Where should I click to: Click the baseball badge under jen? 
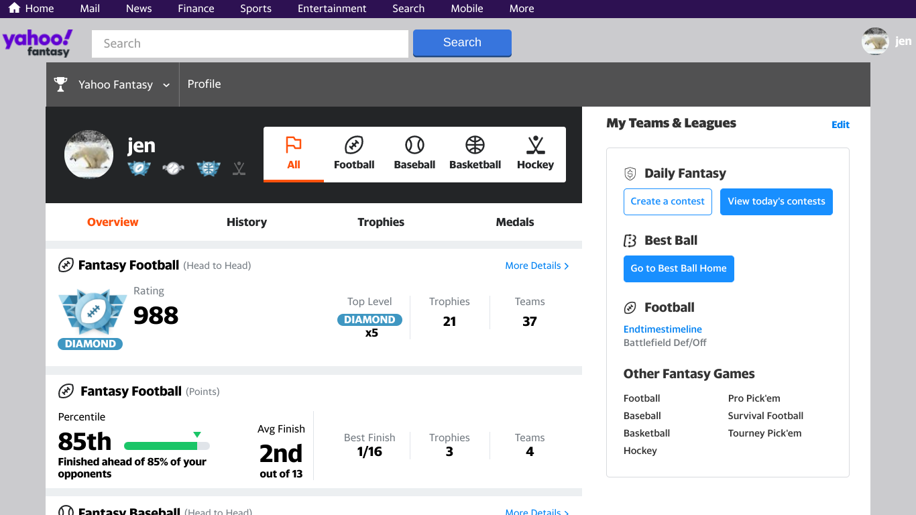click(173, 168)
